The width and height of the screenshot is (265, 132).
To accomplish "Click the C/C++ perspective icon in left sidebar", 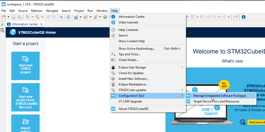I will click(2, 30).
